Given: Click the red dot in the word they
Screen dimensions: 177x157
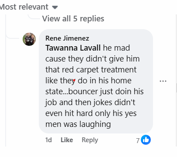Looking at the screenshot, I should tap(74, 80).
